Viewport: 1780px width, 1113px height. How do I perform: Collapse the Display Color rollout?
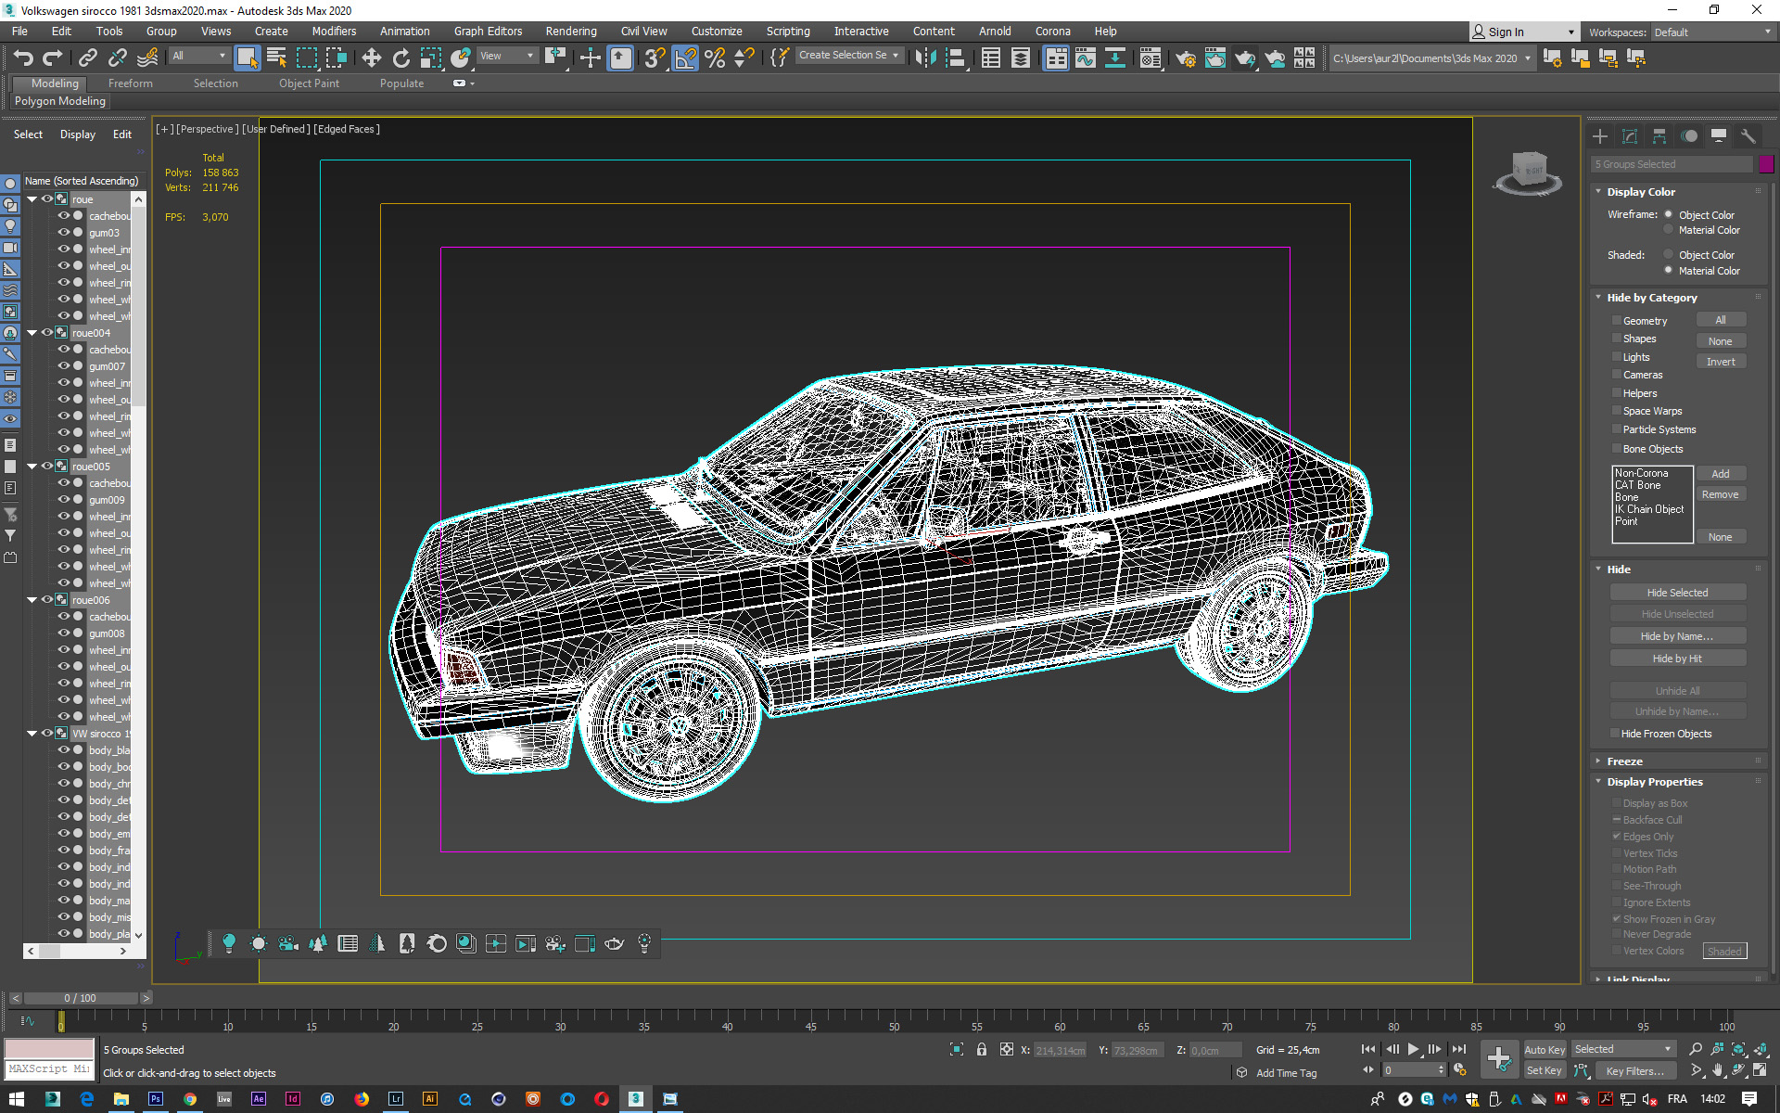tap(1598, 191)
